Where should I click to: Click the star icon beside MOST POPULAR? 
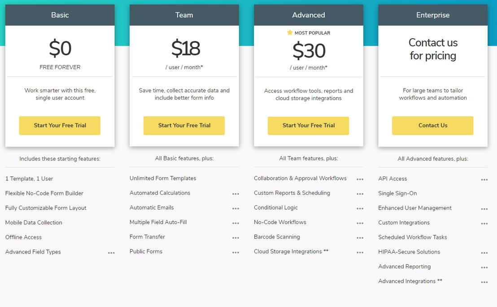point(291,32)
